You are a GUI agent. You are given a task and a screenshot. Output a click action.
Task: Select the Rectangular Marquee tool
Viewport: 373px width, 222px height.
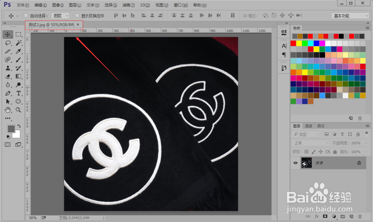tap(18, 34)
